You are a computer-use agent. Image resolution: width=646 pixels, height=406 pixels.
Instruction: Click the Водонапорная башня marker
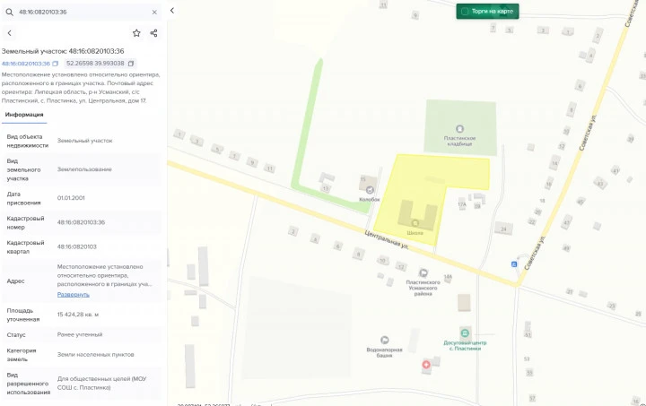[384, 340]
